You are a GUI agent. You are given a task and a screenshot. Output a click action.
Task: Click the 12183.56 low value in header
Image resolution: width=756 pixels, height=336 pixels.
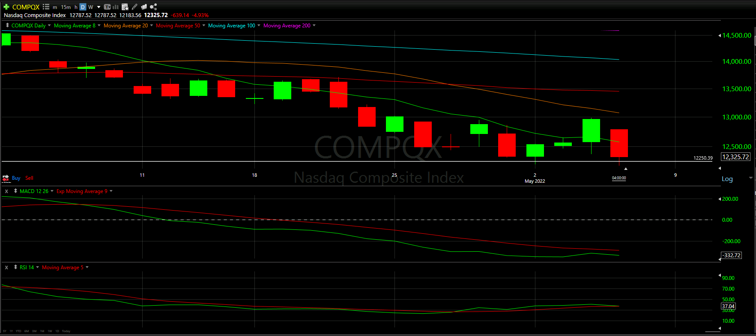tap(130, 15)
